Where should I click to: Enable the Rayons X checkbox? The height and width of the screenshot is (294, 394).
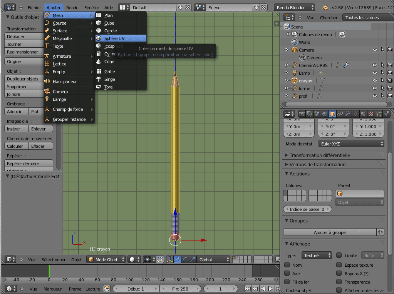point(339,273)
